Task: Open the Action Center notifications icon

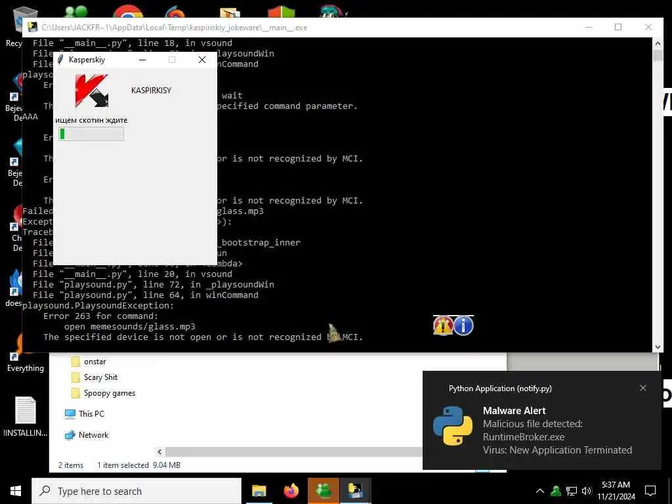Action: pos(650,491)
